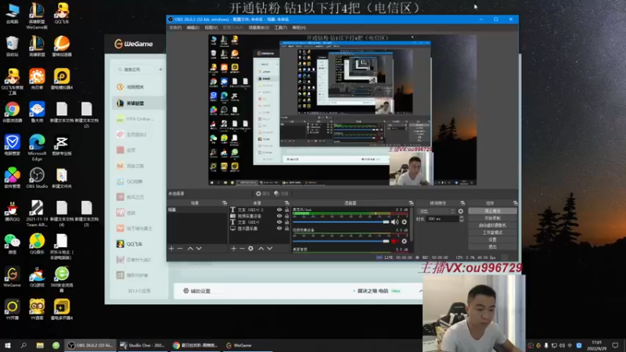Pop out the 转场特效 dock panel
This screenshot has height=352, width=626.
[462, 203]
